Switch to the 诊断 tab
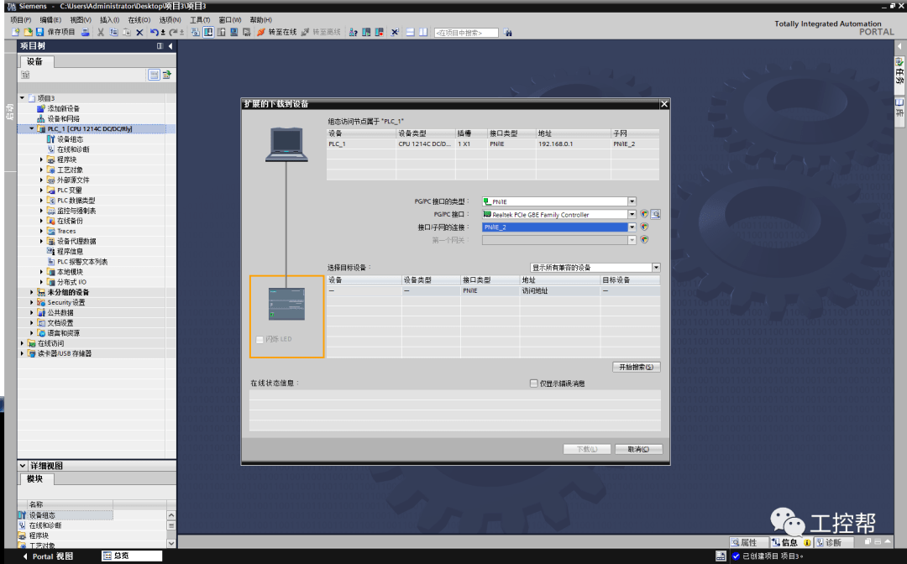 [833, 543]
